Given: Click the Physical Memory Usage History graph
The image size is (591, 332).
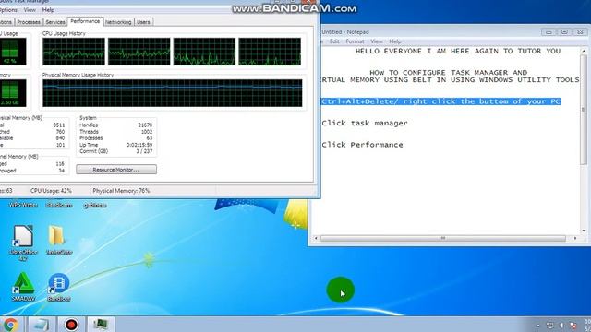Looking at the screenshot, I should pyautogui.click(x=173, y=93).
